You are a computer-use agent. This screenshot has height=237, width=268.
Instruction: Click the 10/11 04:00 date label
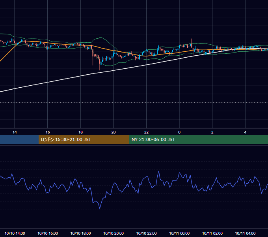pos(245,233)
